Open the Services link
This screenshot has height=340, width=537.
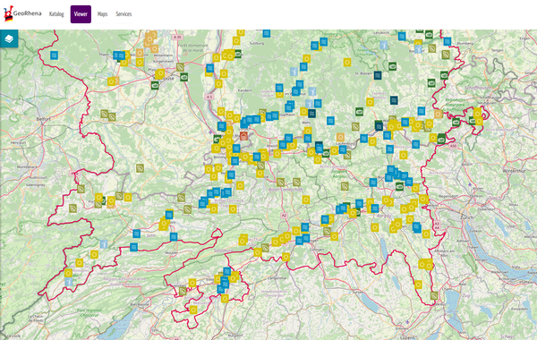[124, 14]
